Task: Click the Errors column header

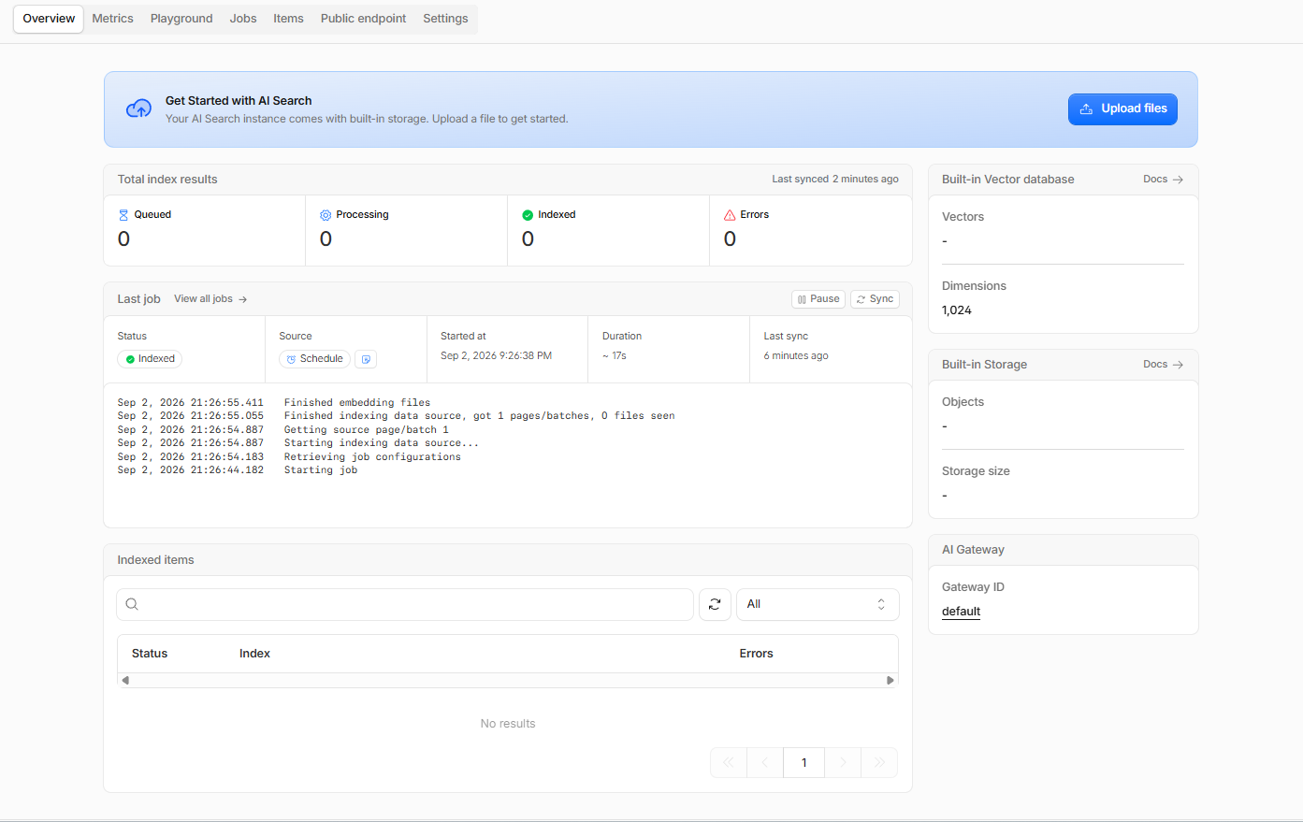Action: point(756,654)
